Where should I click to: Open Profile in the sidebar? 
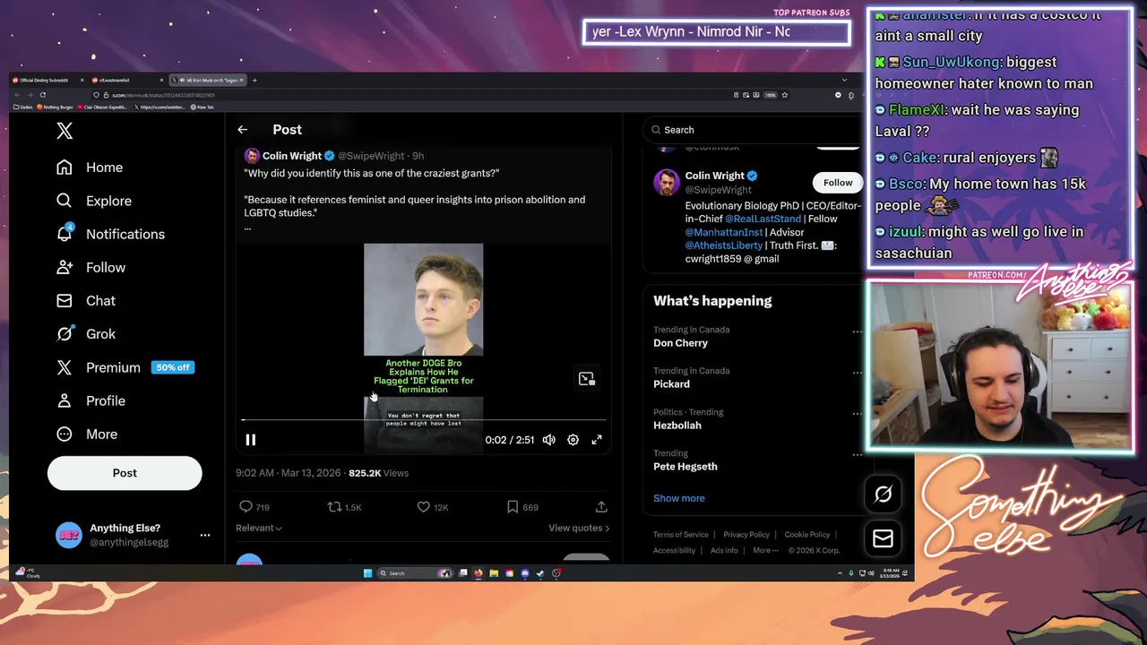(x=91, y=400)
